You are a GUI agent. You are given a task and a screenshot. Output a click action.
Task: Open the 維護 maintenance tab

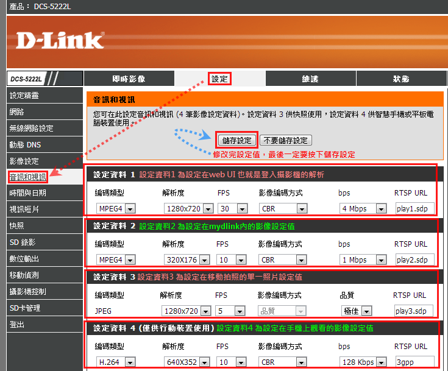click(311, 79)
